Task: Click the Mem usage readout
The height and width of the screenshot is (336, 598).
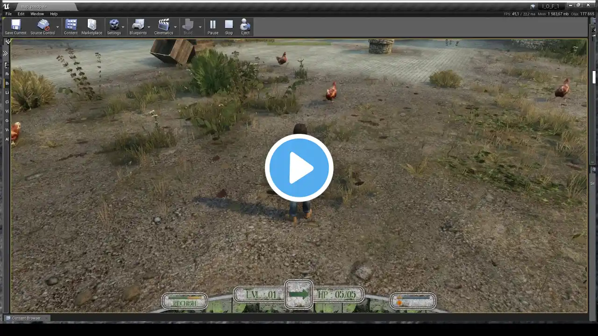Action: 553,14
